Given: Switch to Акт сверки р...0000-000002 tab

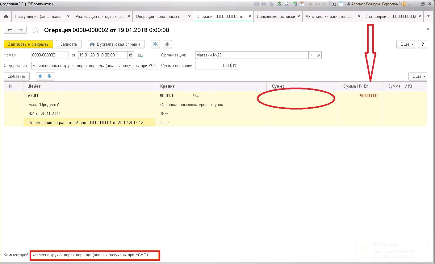Looking at the screenshot, I should click(x=391, y=16).
